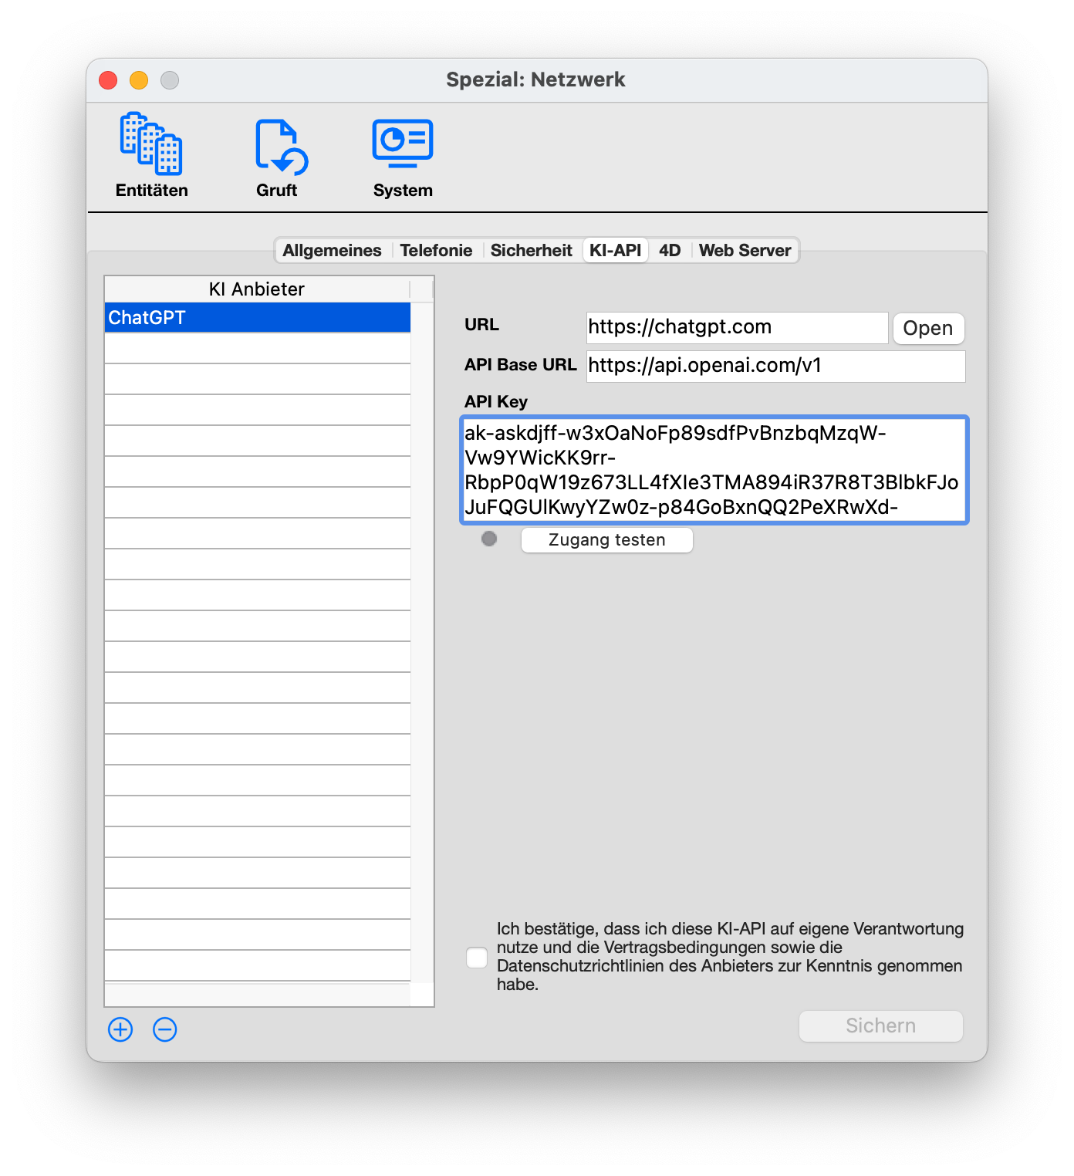Open the Entitäten section
The width and height of the screenshot is (1074, 1176).
pos(151,155)
